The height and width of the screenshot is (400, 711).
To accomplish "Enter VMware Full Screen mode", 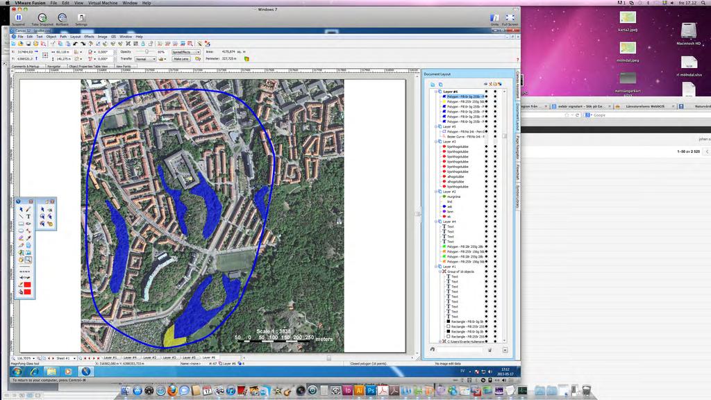I will click(510, 19).
